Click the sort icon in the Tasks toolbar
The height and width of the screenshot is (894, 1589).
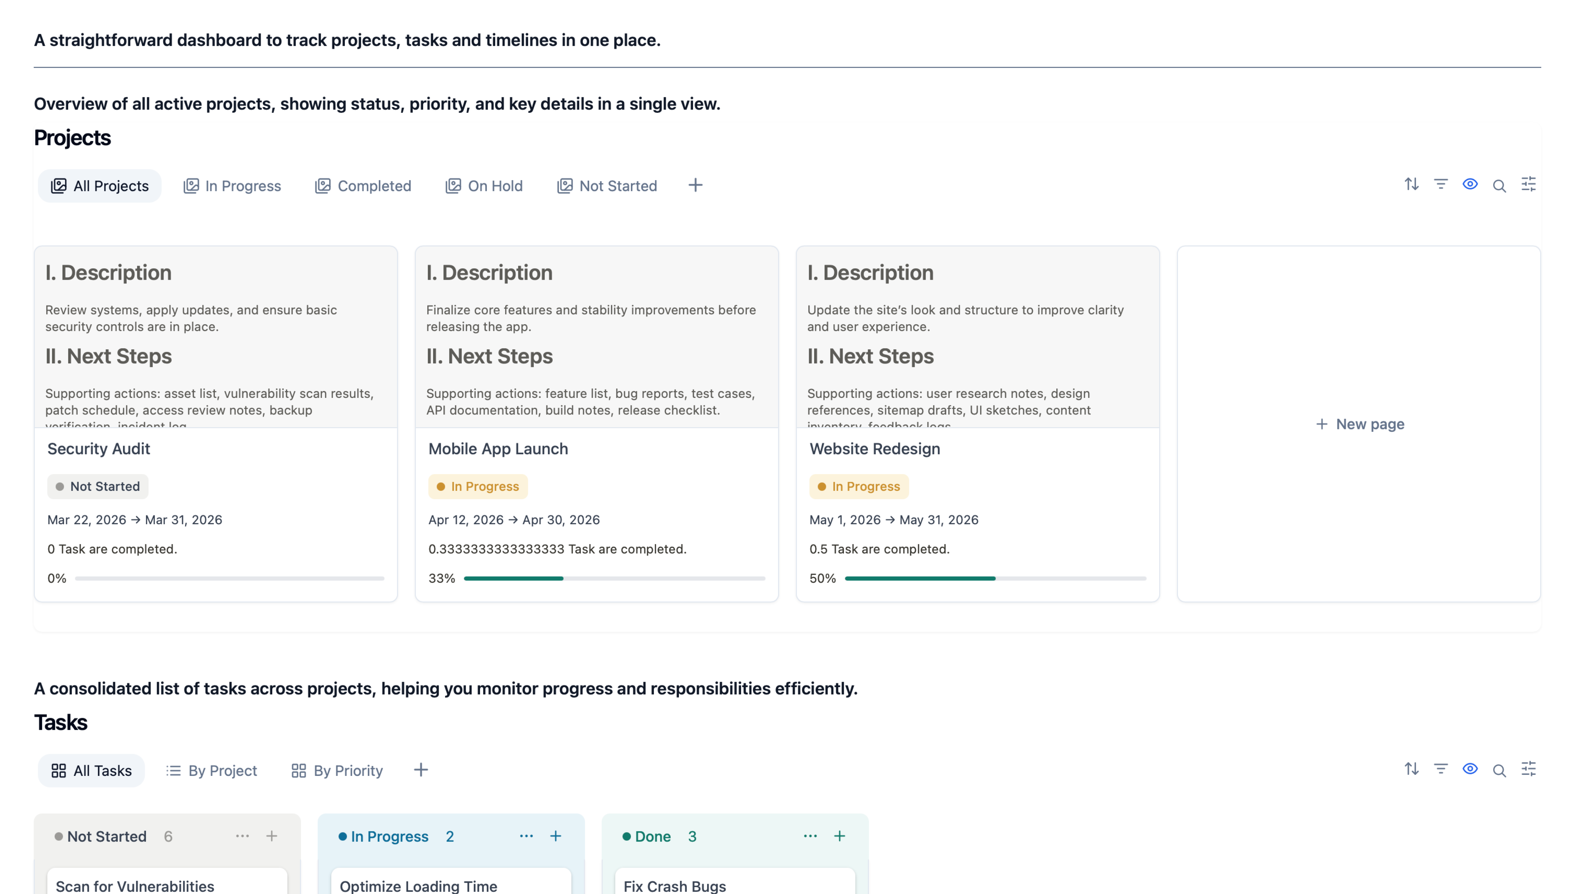[x=1411, y=769]
